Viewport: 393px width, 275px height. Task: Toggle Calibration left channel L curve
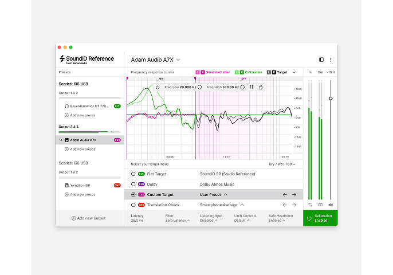click(237, 72)
